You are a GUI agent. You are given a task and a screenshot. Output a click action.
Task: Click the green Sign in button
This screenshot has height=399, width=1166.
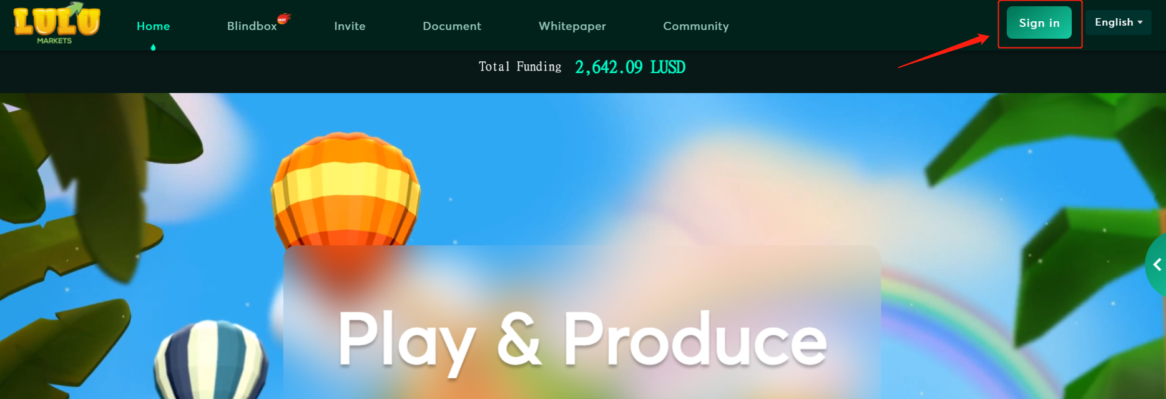pos(1039,22)
